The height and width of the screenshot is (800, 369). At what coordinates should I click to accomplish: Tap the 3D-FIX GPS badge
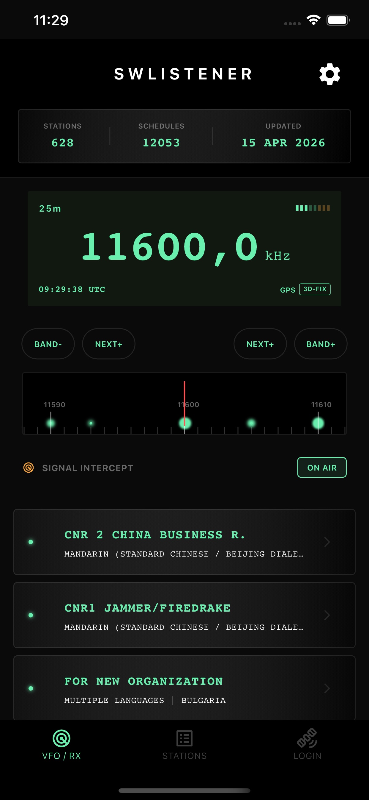coord(315,289)
